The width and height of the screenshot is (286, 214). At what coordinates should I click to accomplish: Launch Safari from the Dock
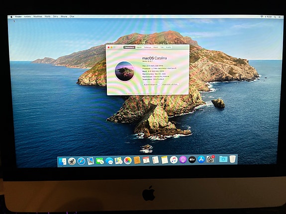click(x=81, y=161)
